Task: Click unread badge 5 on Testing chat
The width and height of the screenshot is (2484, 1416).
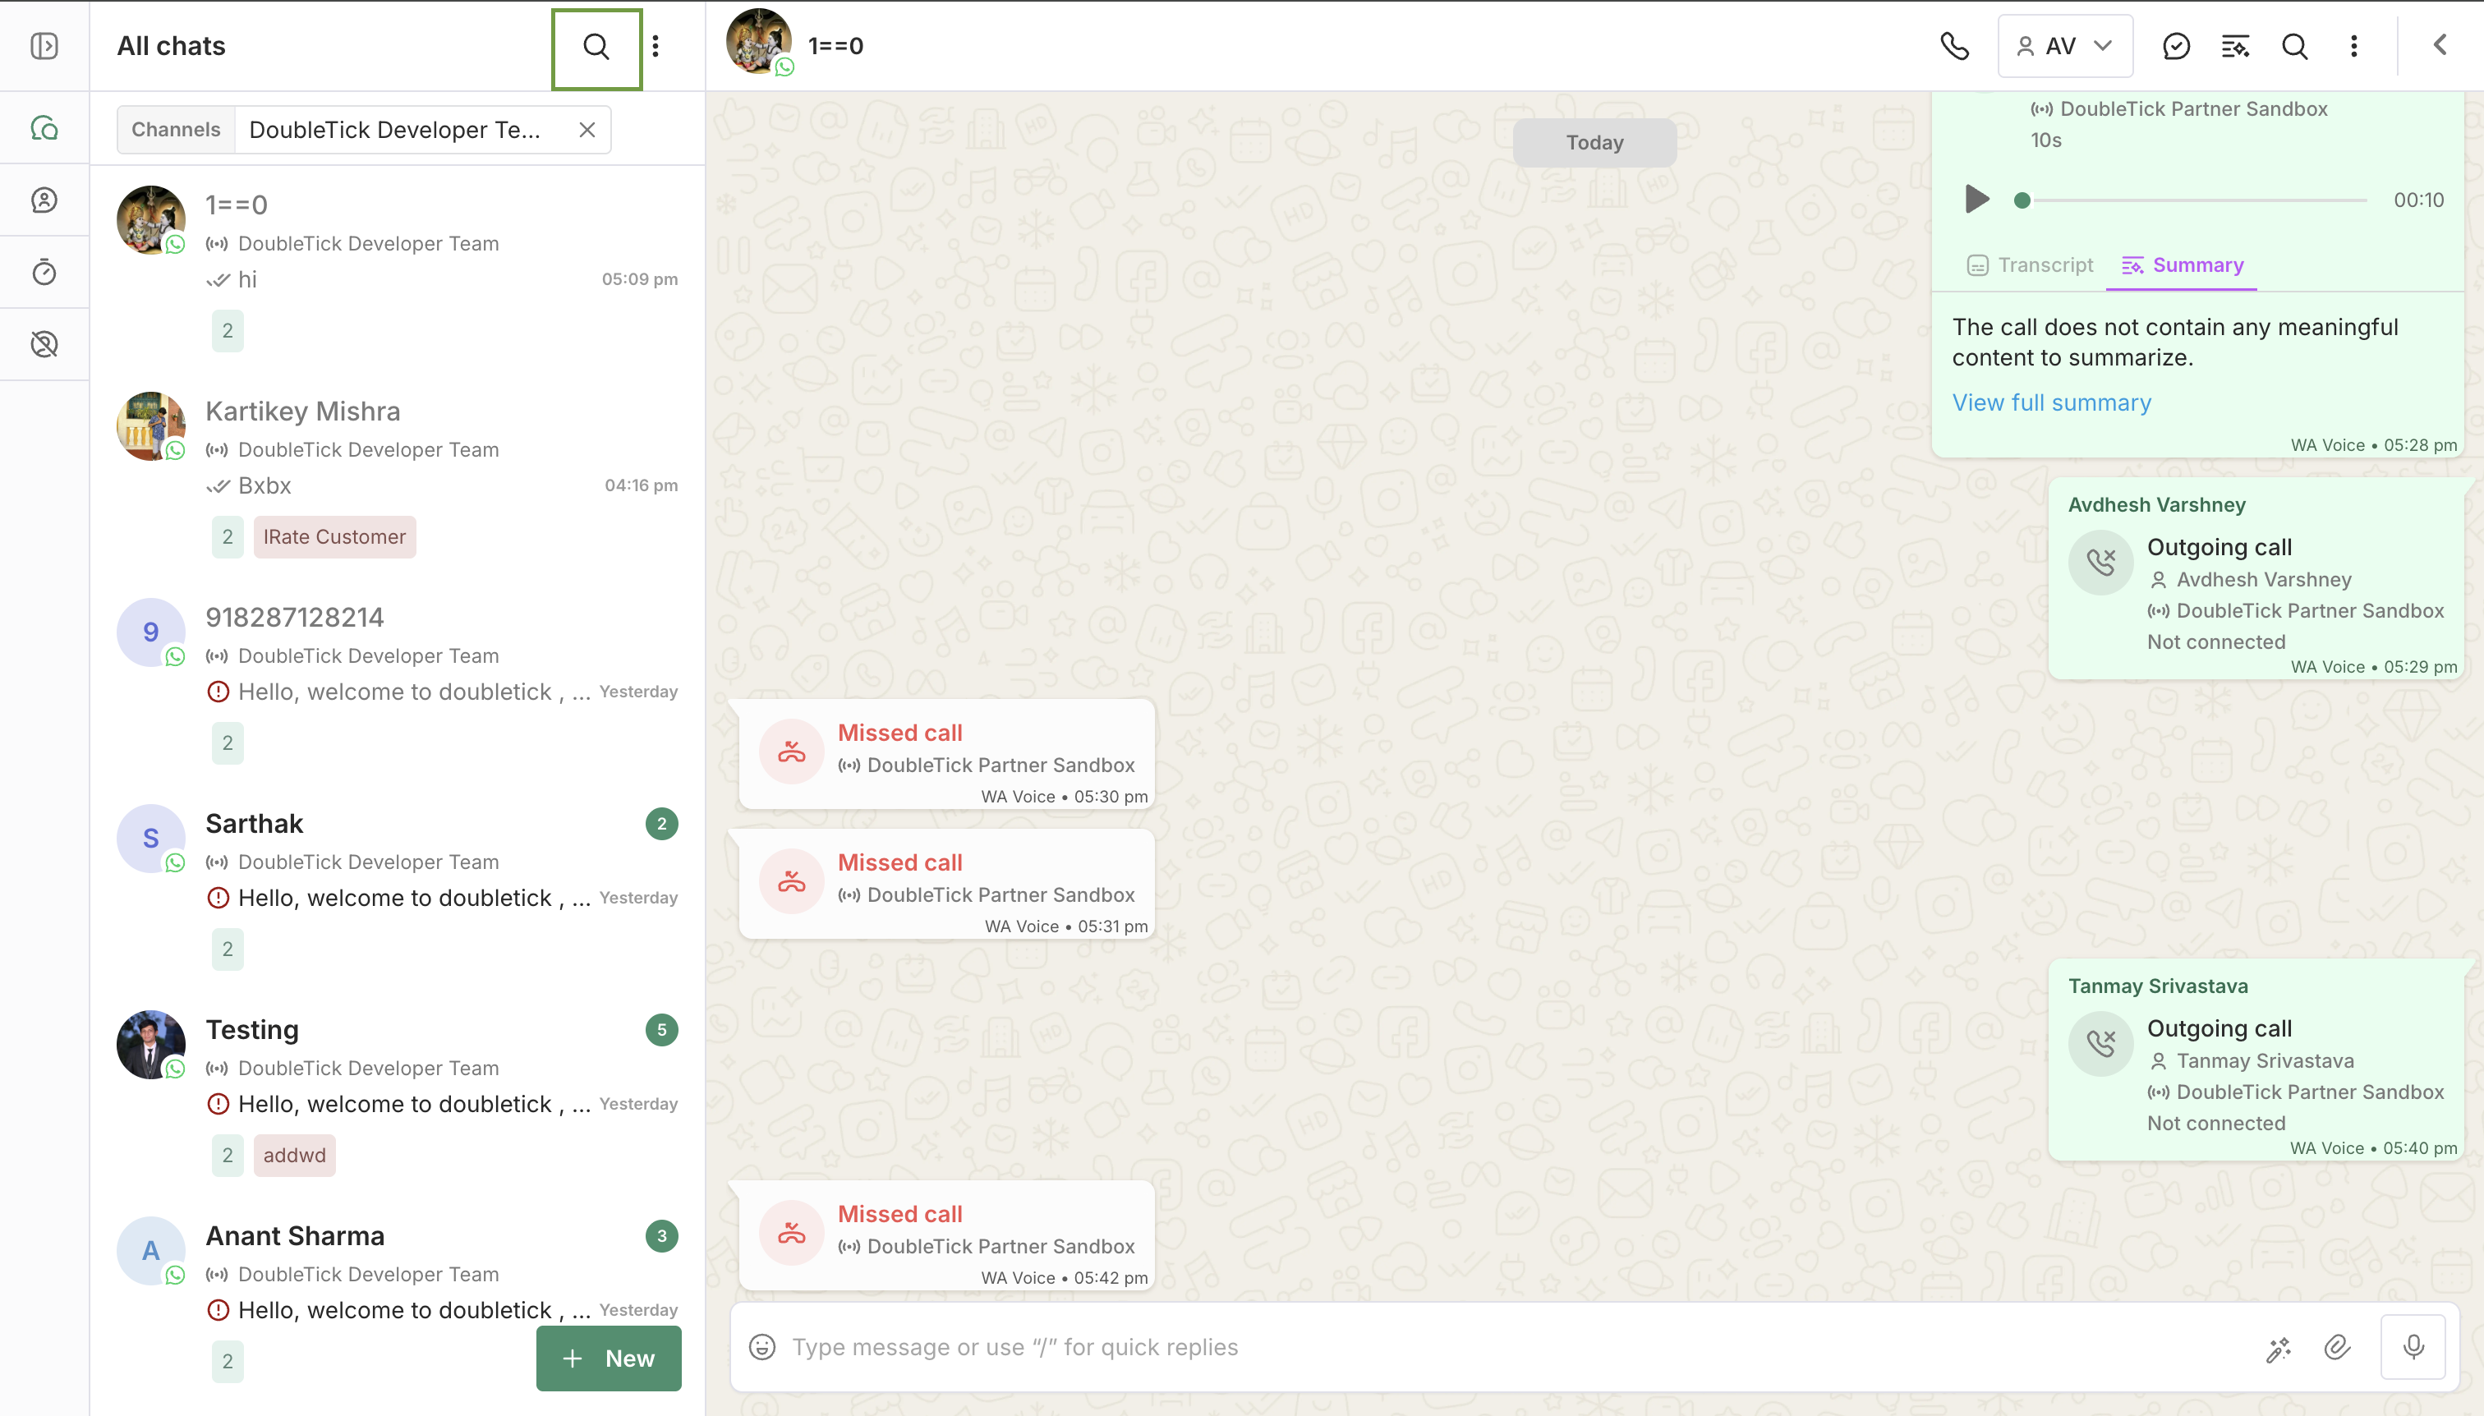Action: click(661, 1030)
